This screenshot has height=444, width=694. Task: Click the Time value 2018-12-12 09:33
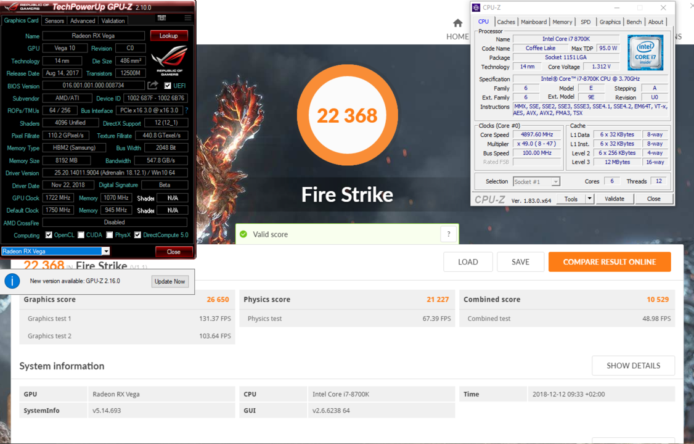click(x=568, y=394)
